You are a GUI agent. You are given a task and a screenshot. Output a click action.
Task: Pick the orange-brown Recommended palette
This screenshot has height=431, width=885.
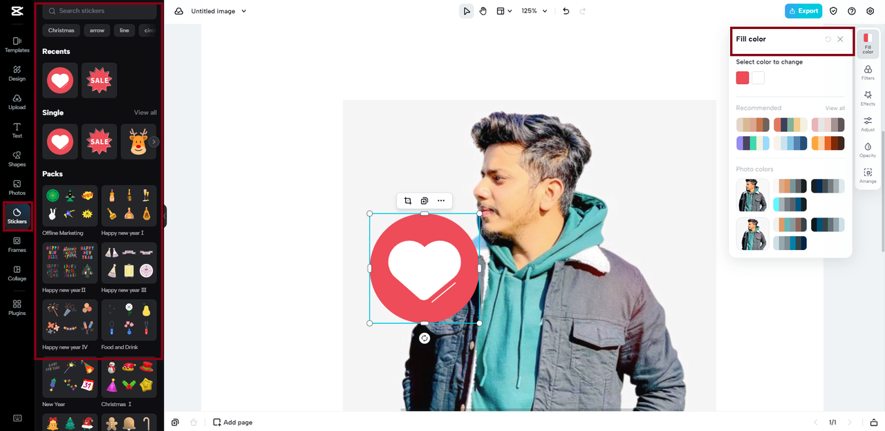tap(828, 143)
